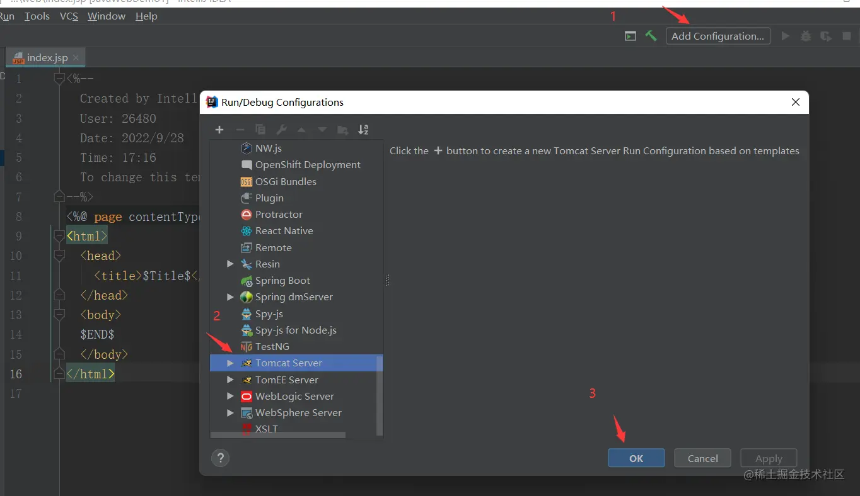This screenshot has width=860, height=496.
Task: Expand the Spring dmServer node arrow
Action: (230, 297)
